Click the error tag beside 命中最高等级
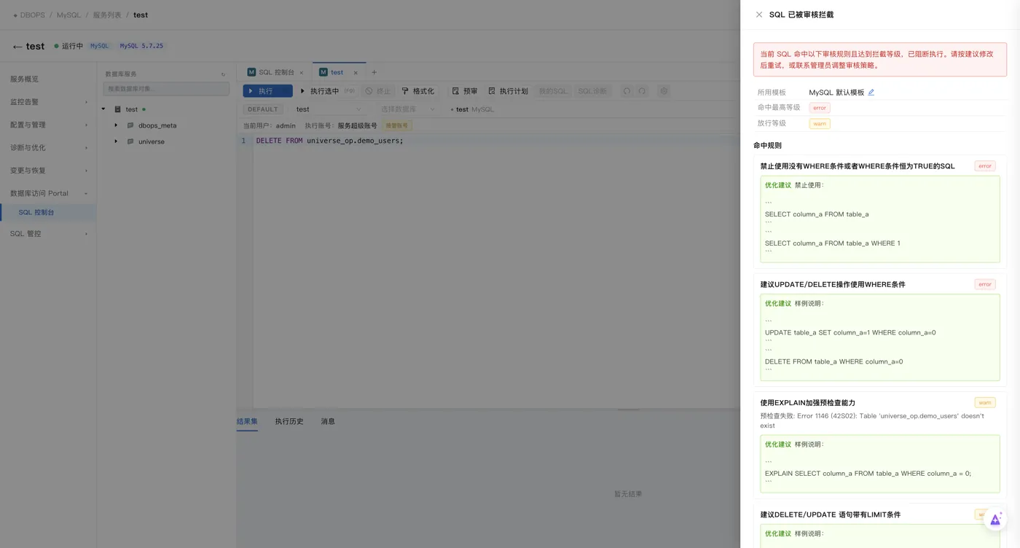Viewport: 1020px width, 548px height. pos(820,108)
